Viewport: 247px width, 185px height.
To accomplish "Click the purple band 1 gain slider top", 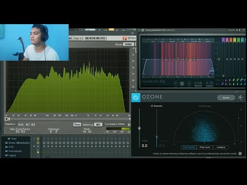I will [223, 40].
